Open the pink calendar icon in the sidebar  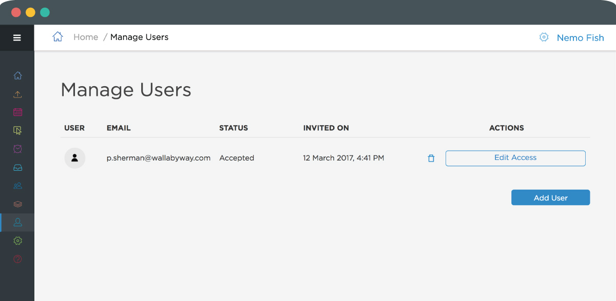tap(17, 112)
